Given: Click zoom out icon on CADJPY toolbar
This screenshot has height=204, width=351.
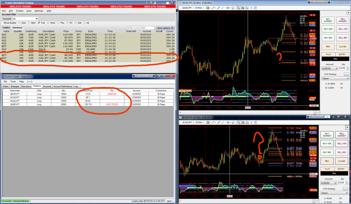Looking at the screenshot, I should (x=223, y=123).
